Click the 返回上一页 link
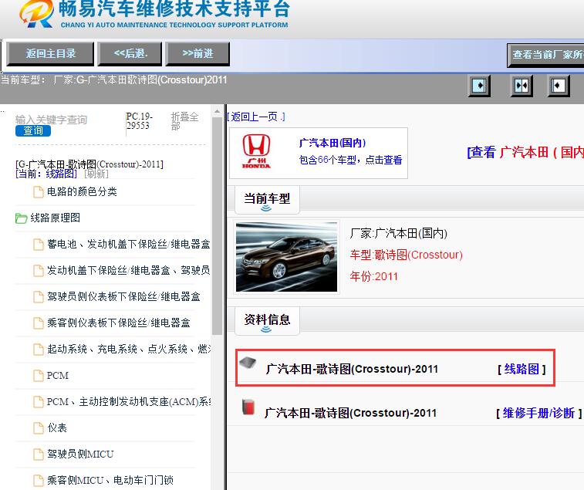 (x=256, y=117)
